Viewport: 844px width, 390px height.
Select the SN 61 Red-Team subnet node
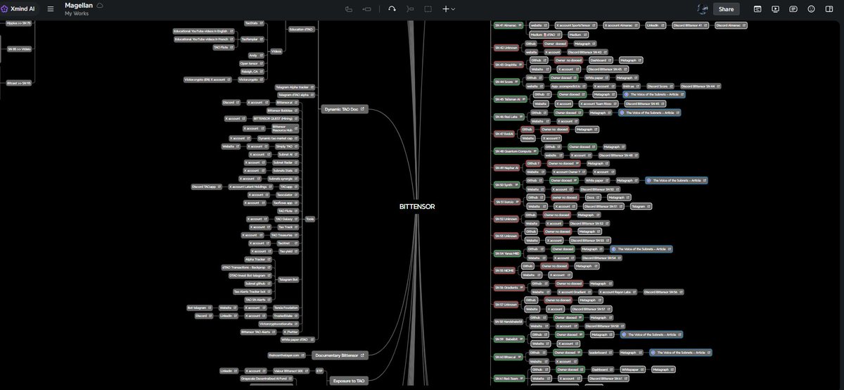point(510,377)
